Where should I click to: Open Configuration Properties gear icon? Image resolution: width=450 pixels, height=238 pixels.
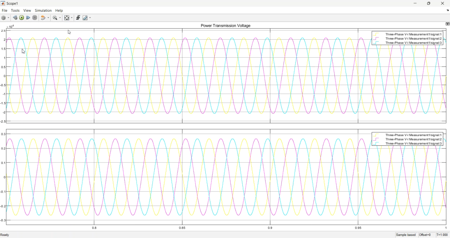(x=4, y=18)
